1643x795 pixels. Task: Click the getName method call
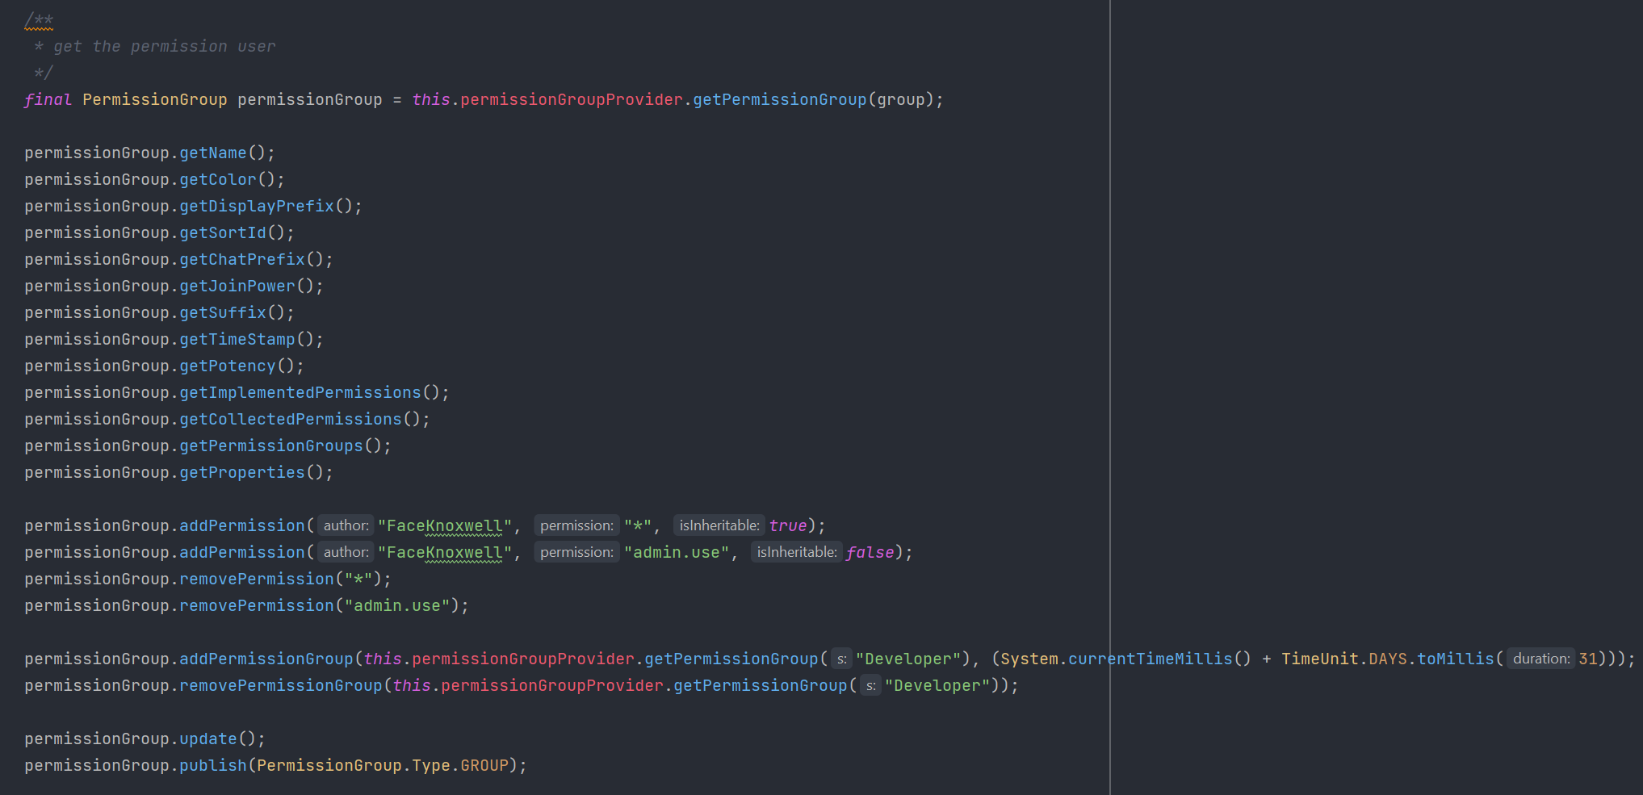[213, 153]
